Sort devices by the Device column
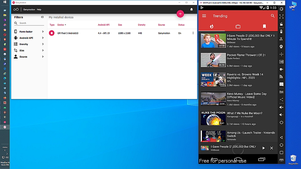 [x=61, y=25]
